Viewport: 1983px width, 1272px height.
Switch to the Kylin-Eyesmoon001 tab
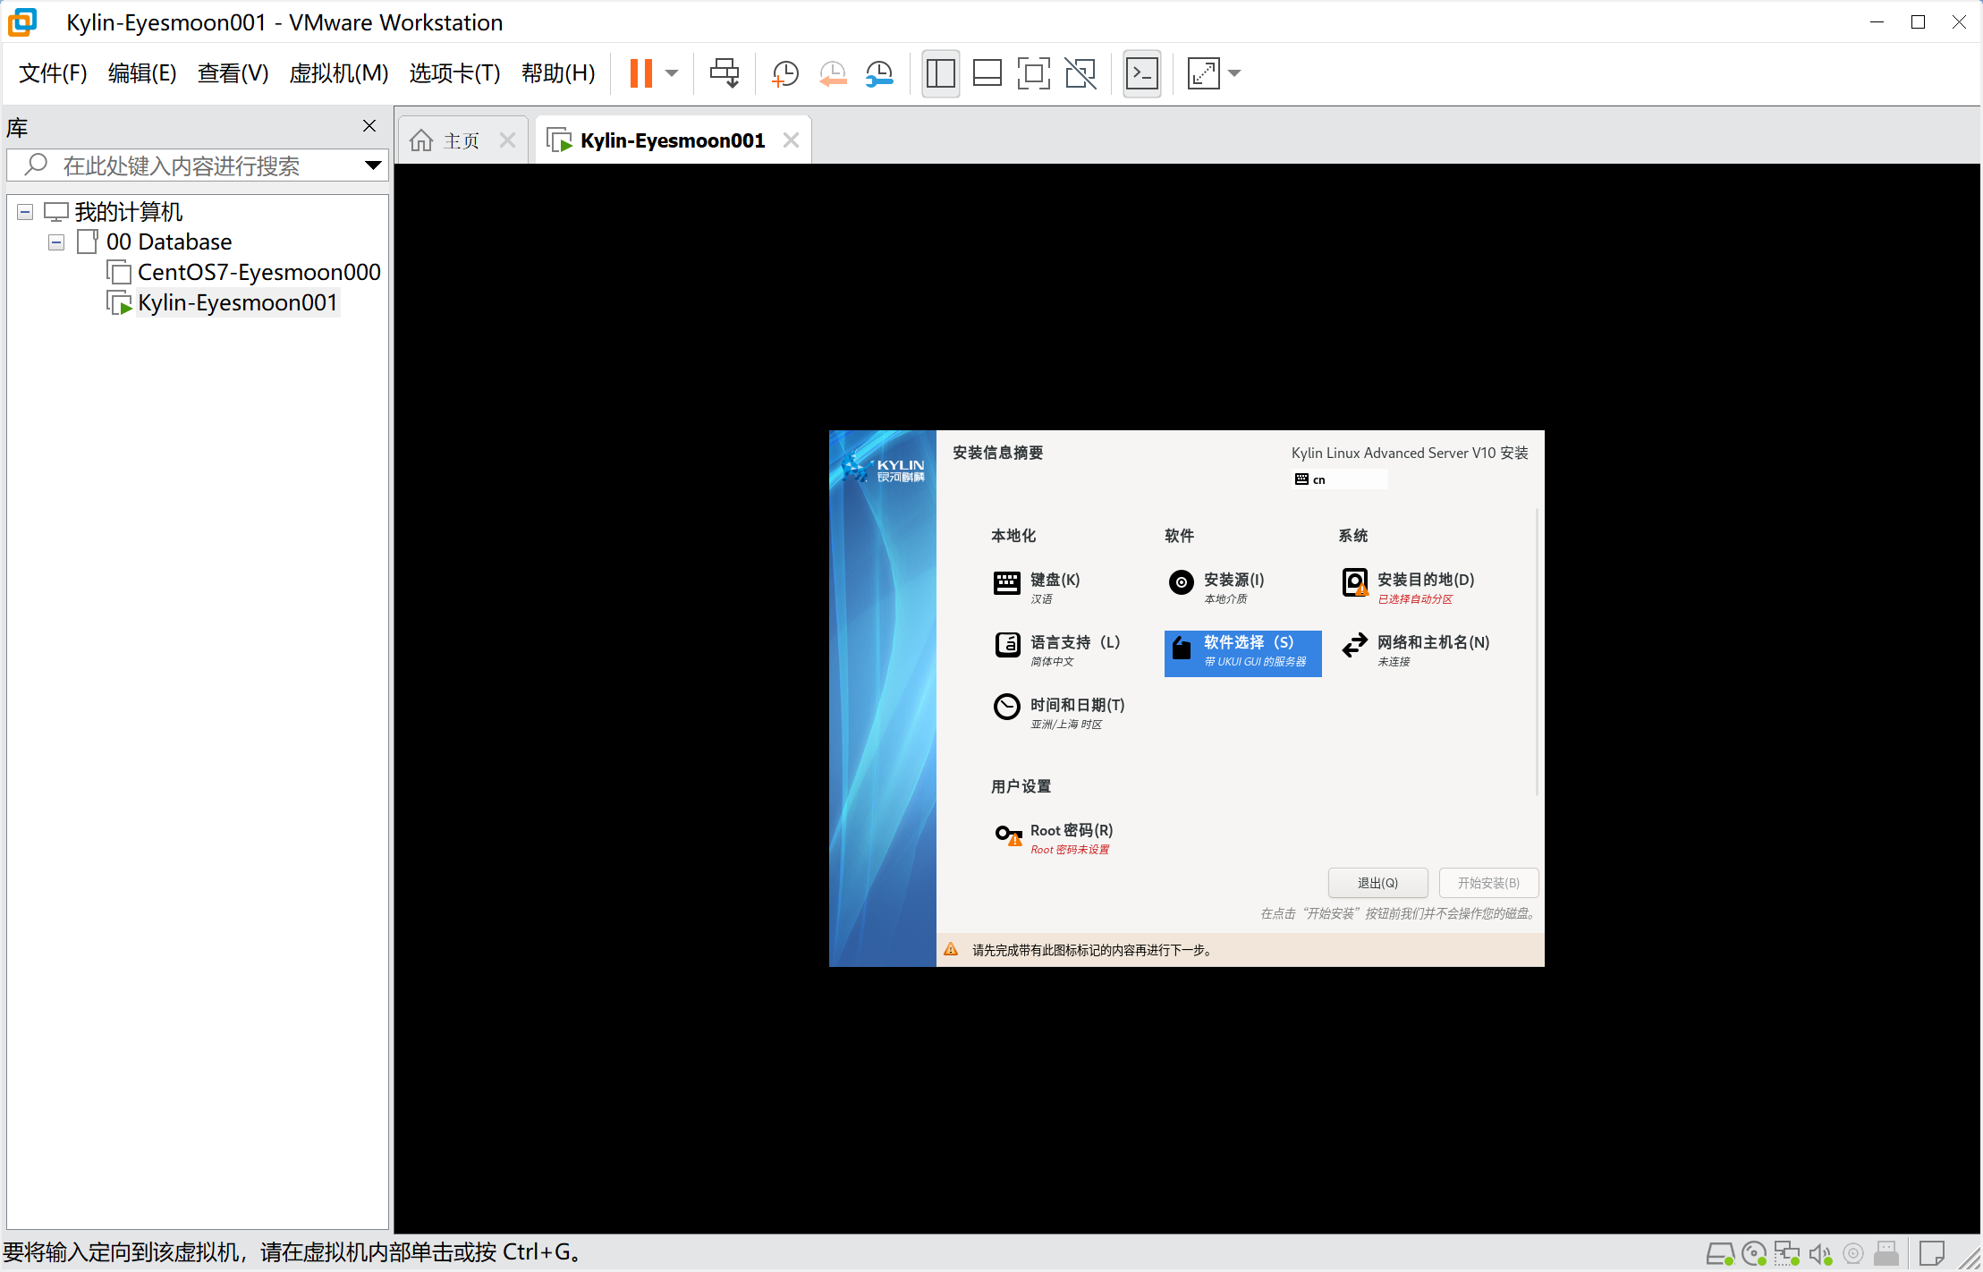(x=673, y=140)
